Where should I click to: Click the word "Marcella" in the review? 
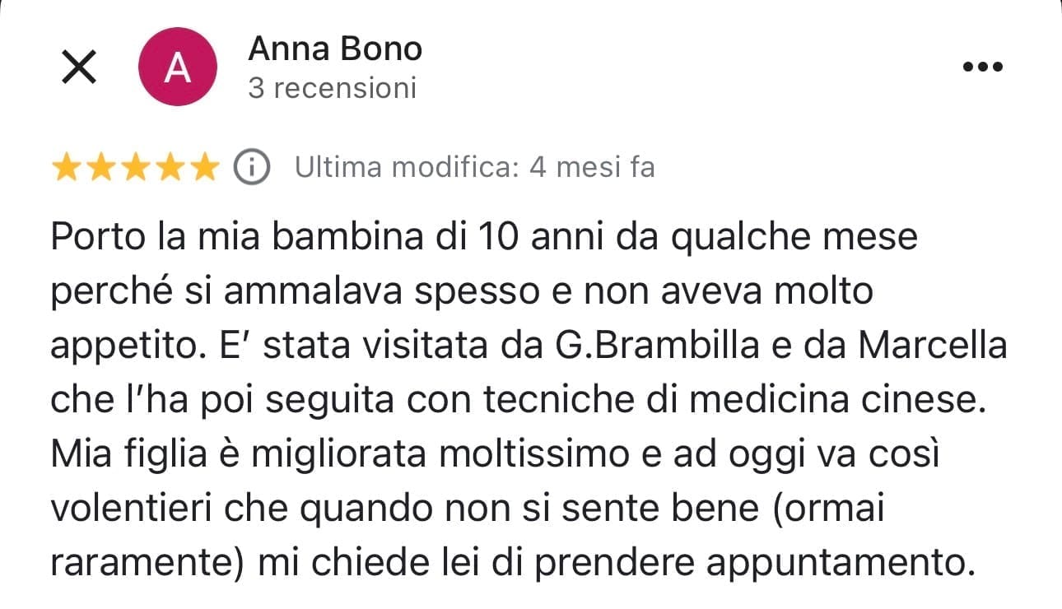tap(933, 346)
